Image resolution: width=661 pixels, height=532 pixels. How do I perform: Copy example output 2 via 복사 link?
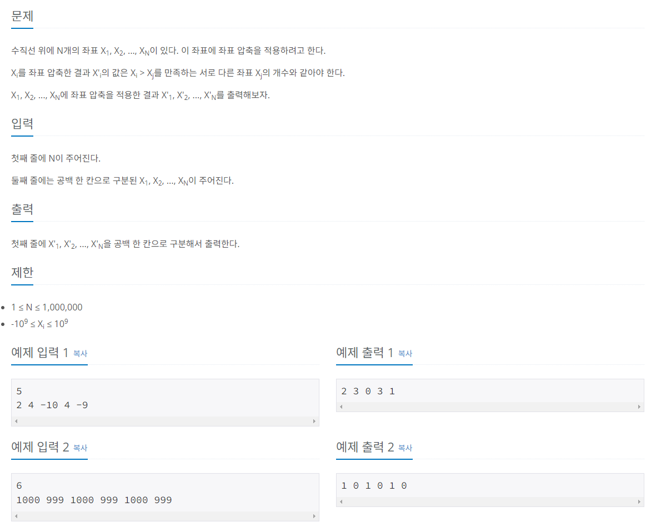405,448
